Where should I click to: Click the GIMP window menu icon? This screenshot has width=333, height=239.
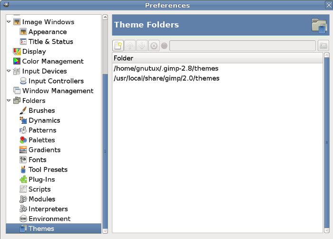[x=6, y=5]
